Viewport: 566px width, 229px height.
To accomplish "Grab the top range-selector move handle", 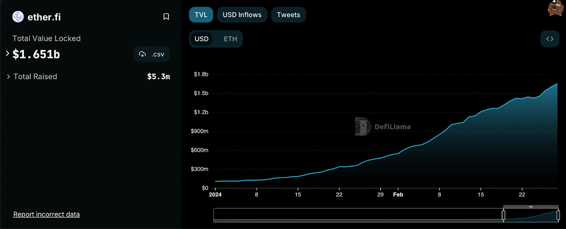I will [x=531, y=207].
